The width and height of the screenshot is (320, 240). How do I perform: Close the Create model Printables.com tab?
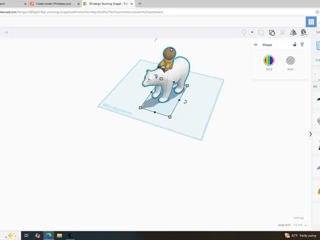pos(78,4)
